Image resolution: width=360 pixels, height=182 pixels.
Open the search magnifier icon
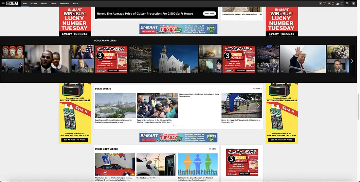point(347,4)
